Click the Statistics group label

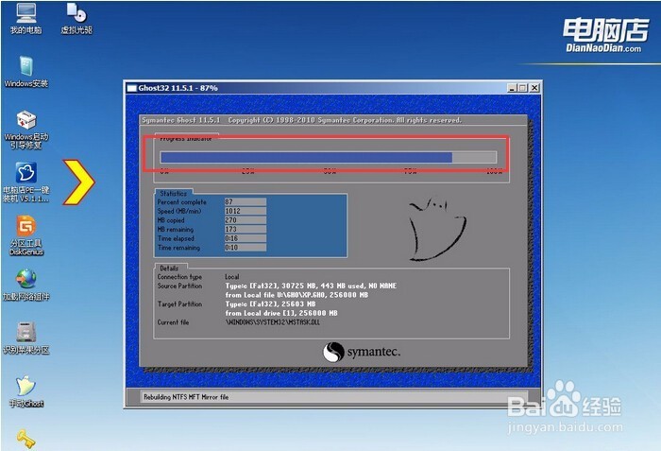coord(173,194)
